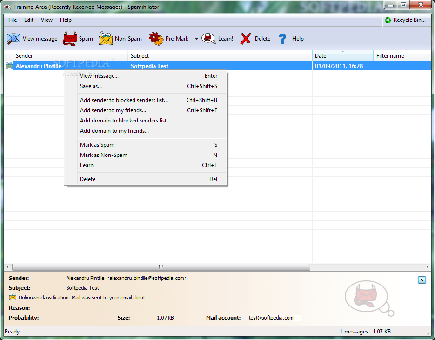The height and width of the screenshot is (340, 435).
Task: Select 'Add sender to blocked senders list...'
Action: tap(146, 100)
